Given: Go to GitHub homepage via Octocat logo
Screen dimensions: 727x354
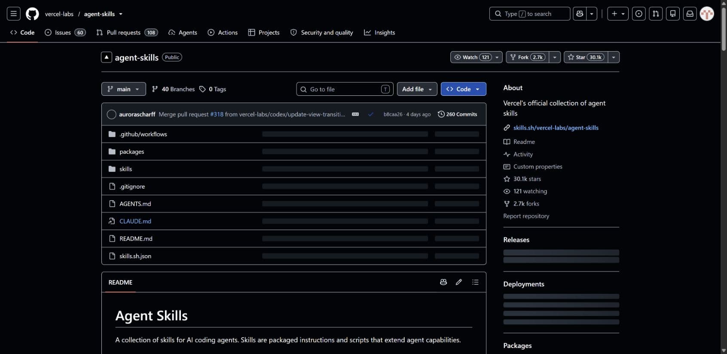Looking at the screenshot, I should point(32,14).
